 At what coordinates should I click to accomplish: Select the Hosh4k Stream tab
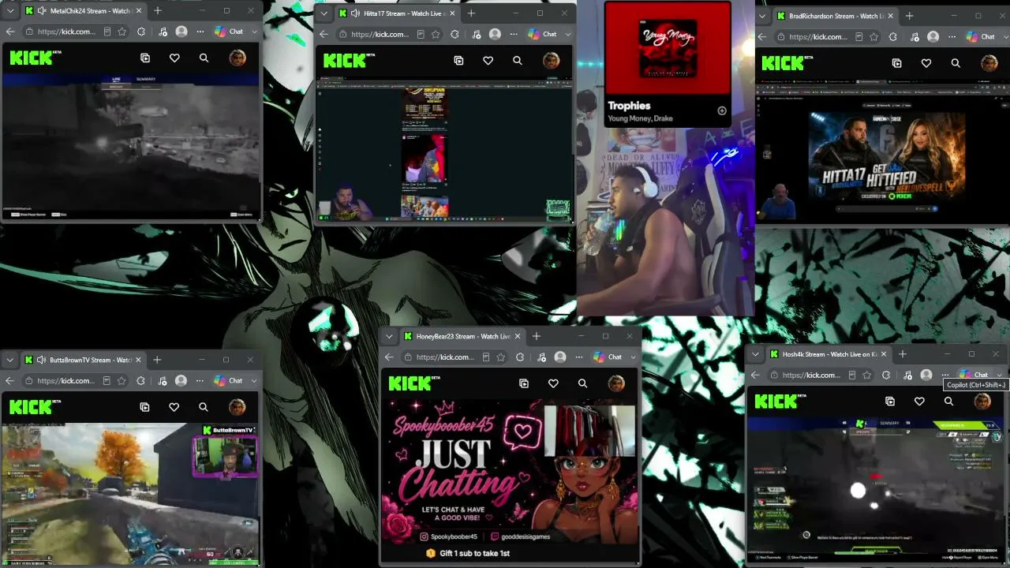[829, 354]
